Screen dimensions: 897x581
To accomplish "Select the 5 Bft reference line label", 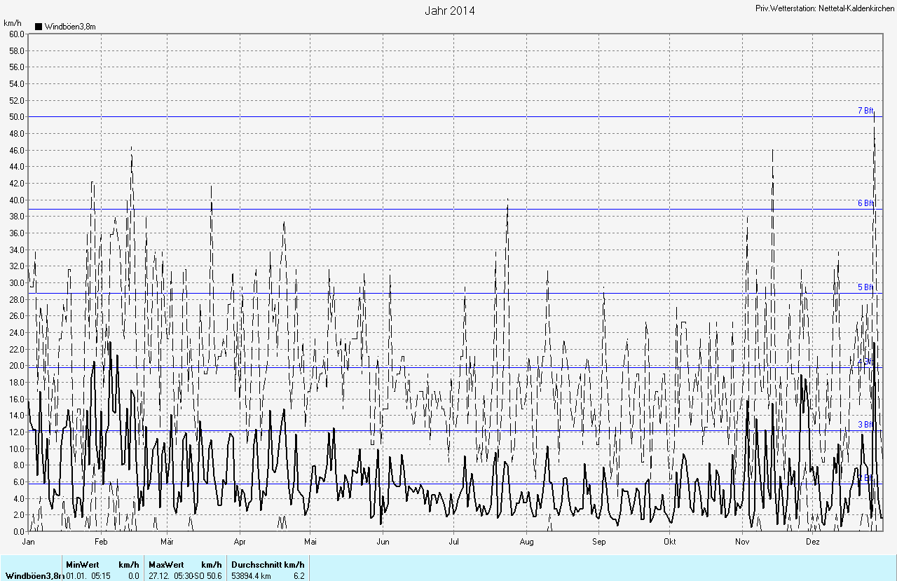I will point(865,287).
